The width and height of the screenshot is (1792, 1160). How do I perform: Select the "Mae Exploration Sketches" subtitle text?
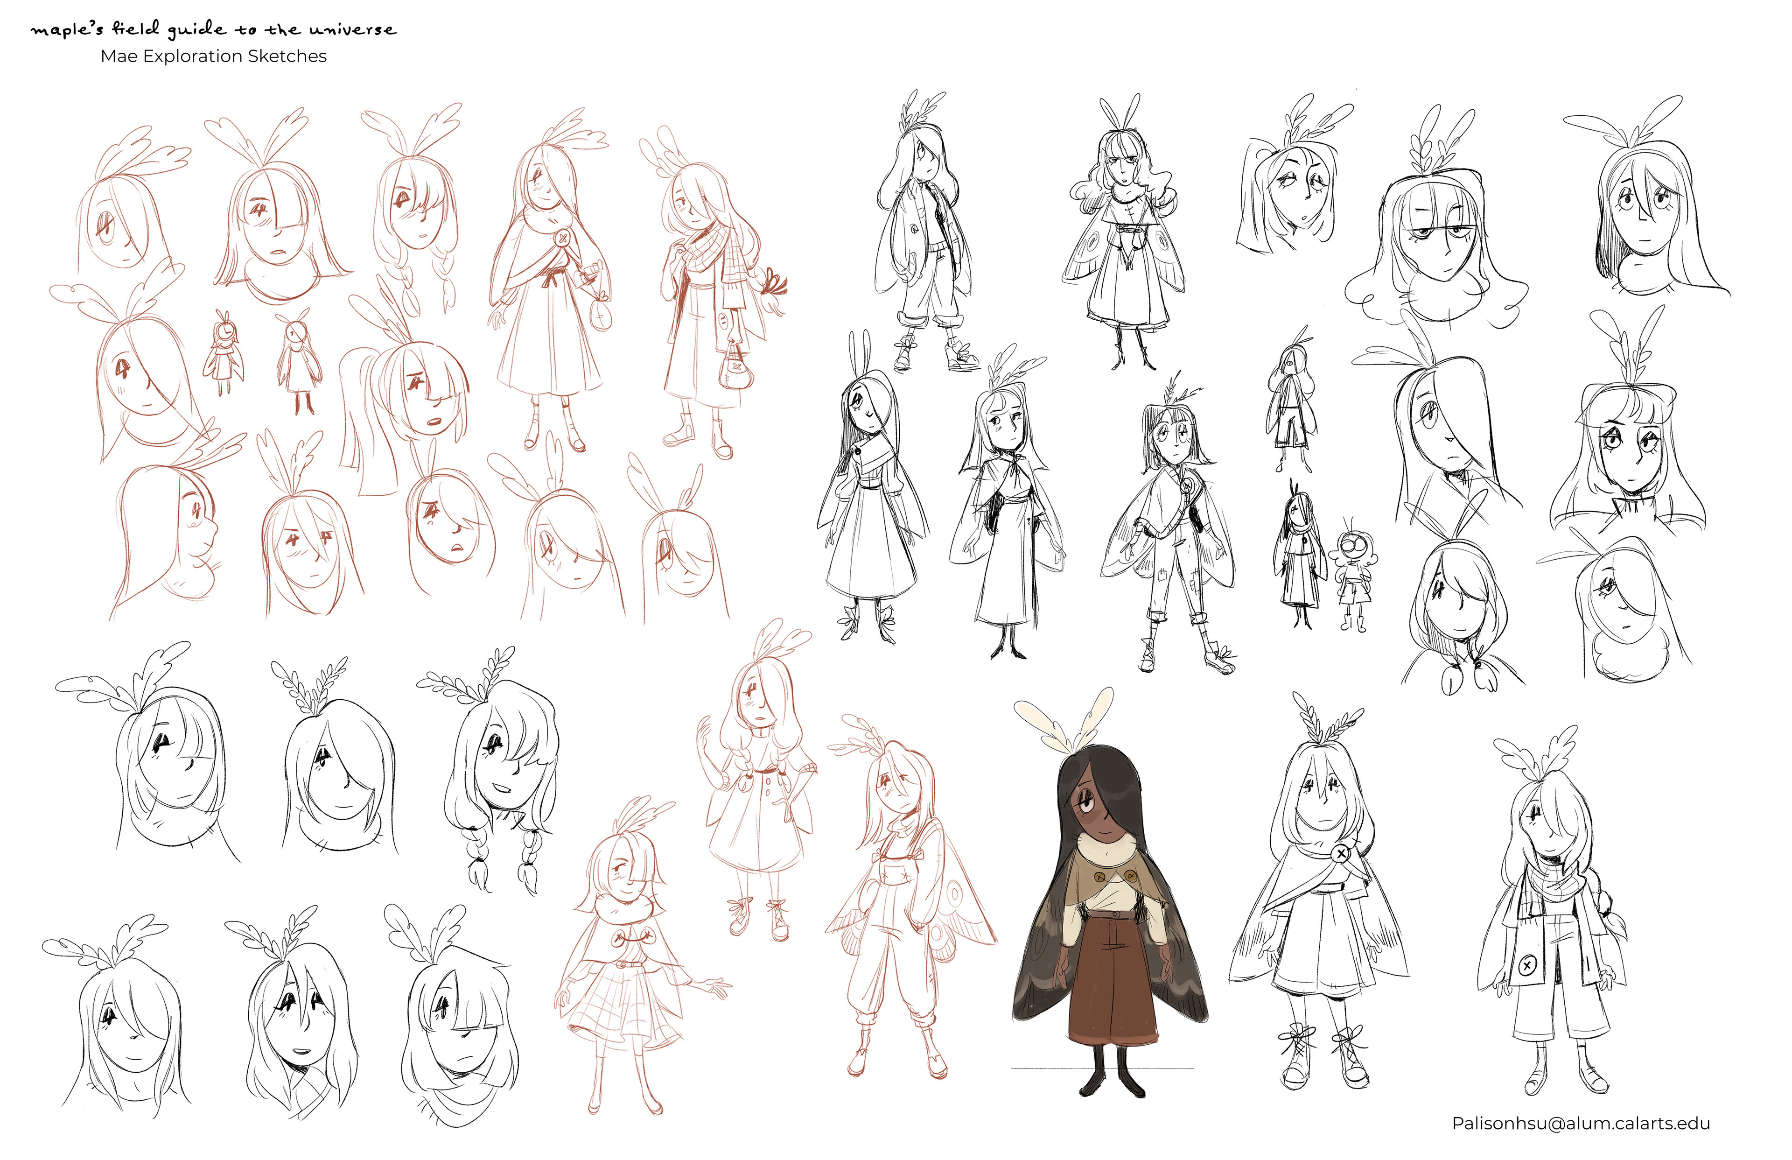click(x=213, y=56)
